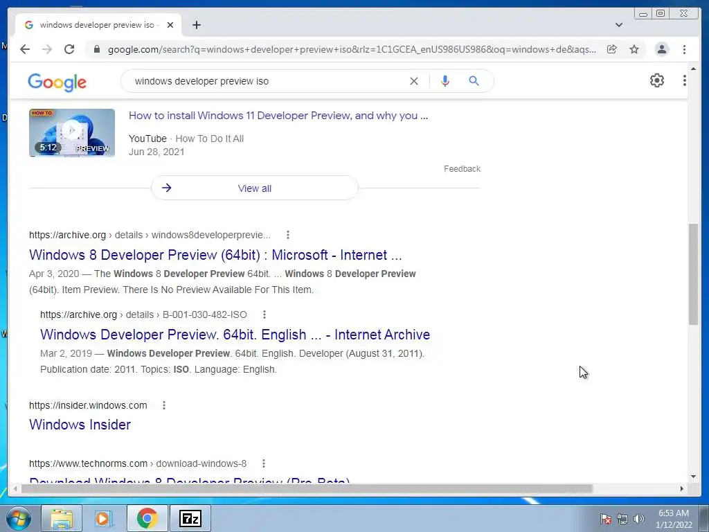Click the horizontal scrollbar right arrow
The height and width of the screenshot is (532, 709).
pos(682,488)
